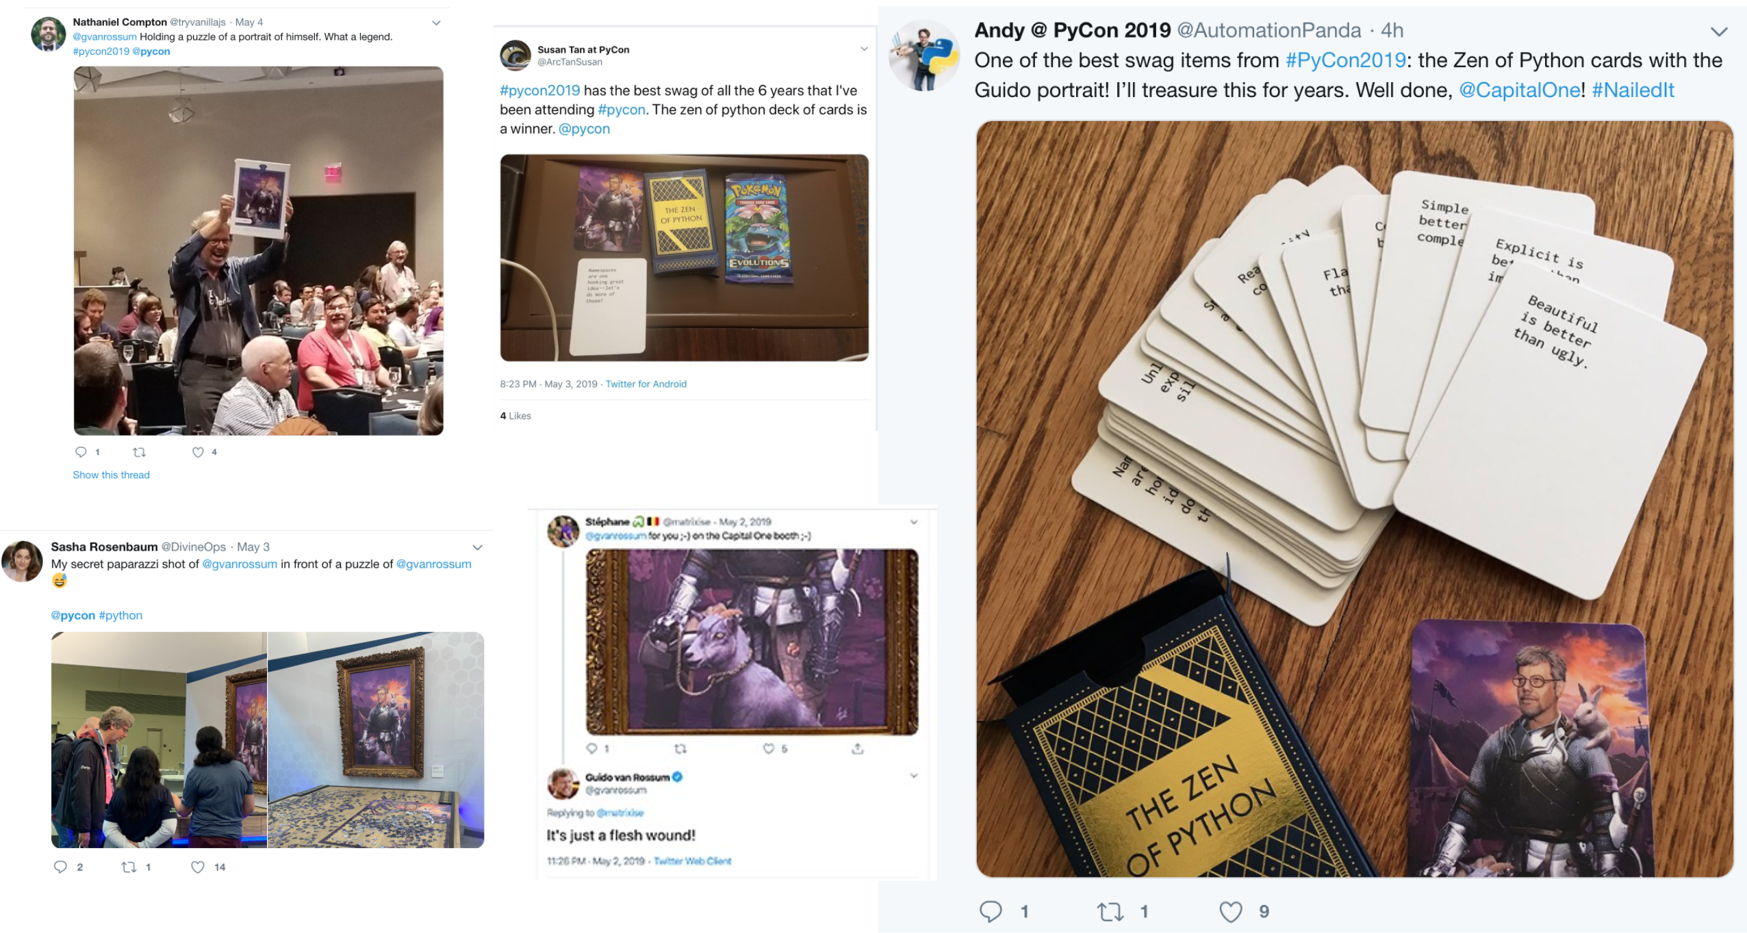The image size is (1747, 933).
Task: Like Nathaniel Compton's puzzle tweet
Action: coord(198,452)
